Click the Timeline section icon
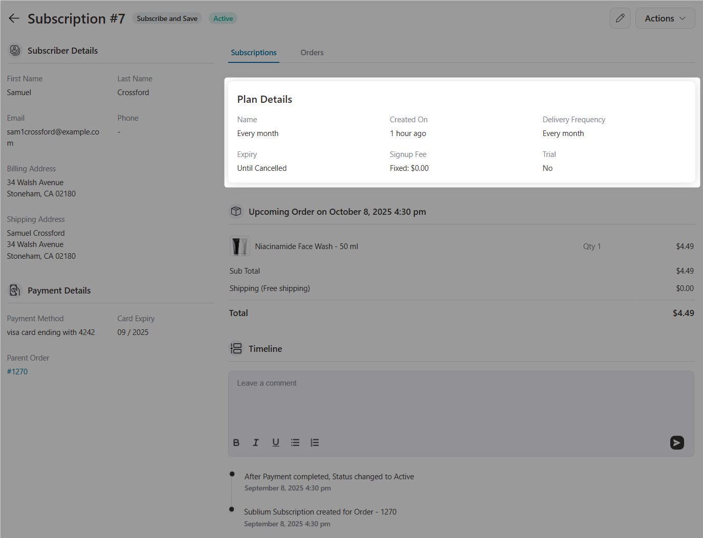Screen dimensions: 703x538 pos(236,348)
